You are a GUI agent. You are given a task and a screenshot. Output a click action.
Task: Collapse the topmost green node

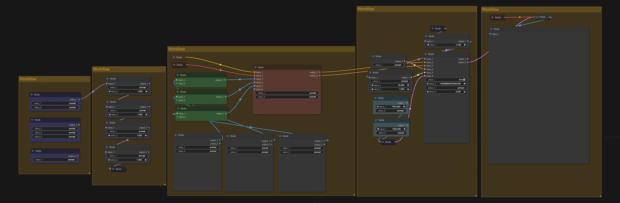[x=177, y=75]
